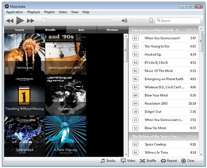Toggle Repeat playback
The height and width of the screenshot is (168, 207).
169,161
